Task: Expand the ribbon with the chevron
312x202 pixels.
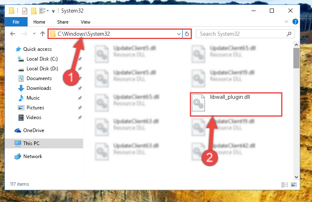Action: pos(286,22)
